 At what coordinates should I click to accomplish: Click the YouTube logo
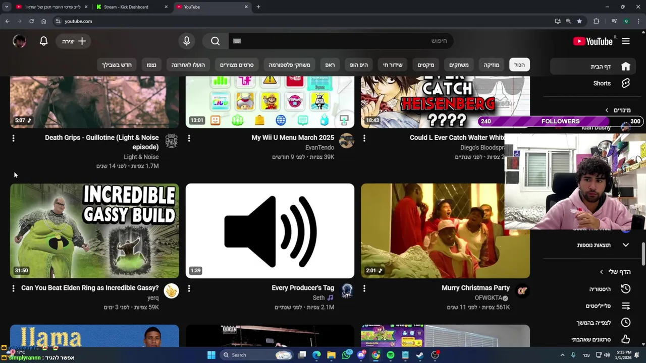pos(593,41)
